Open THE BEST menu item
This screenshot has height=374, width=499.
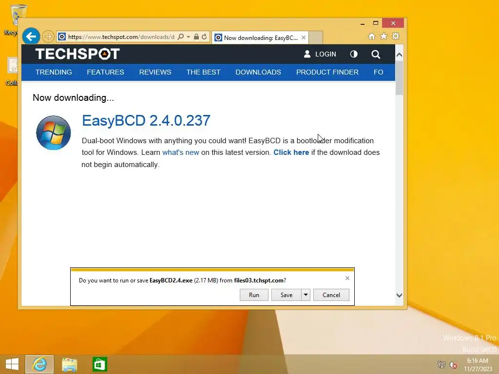tap(203, 72)
